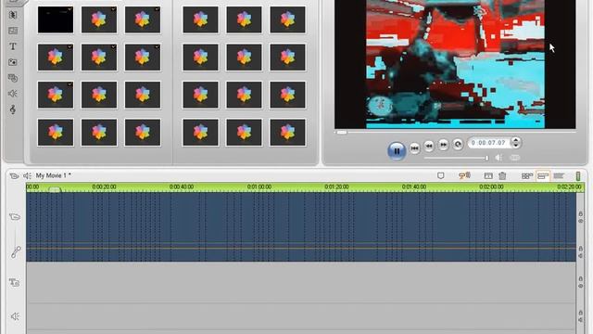Click the fast reverse button

428,146
